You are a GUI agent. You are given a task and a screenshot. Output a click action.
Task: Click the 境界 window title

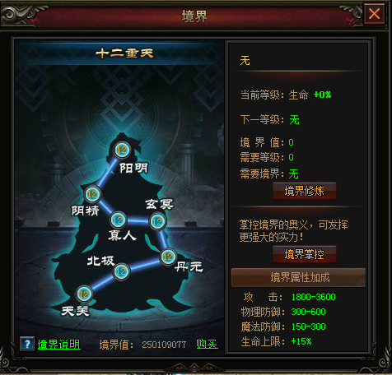(x=194, y=16)
